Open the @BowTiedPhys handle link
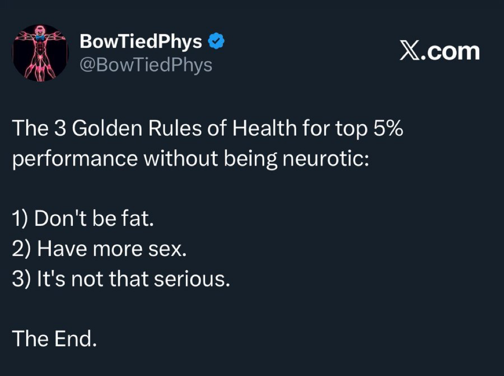This screenshot has width=504, height=376. (x=146, y=64)
